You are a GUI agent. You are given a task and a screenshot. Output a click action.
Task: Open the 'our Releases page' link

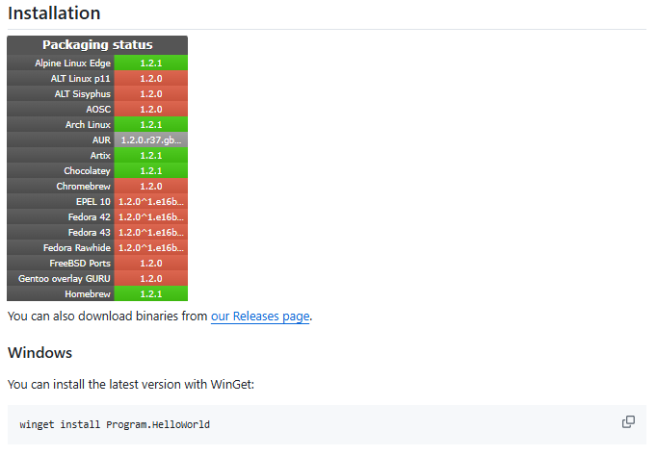click(x=260, y=316)
